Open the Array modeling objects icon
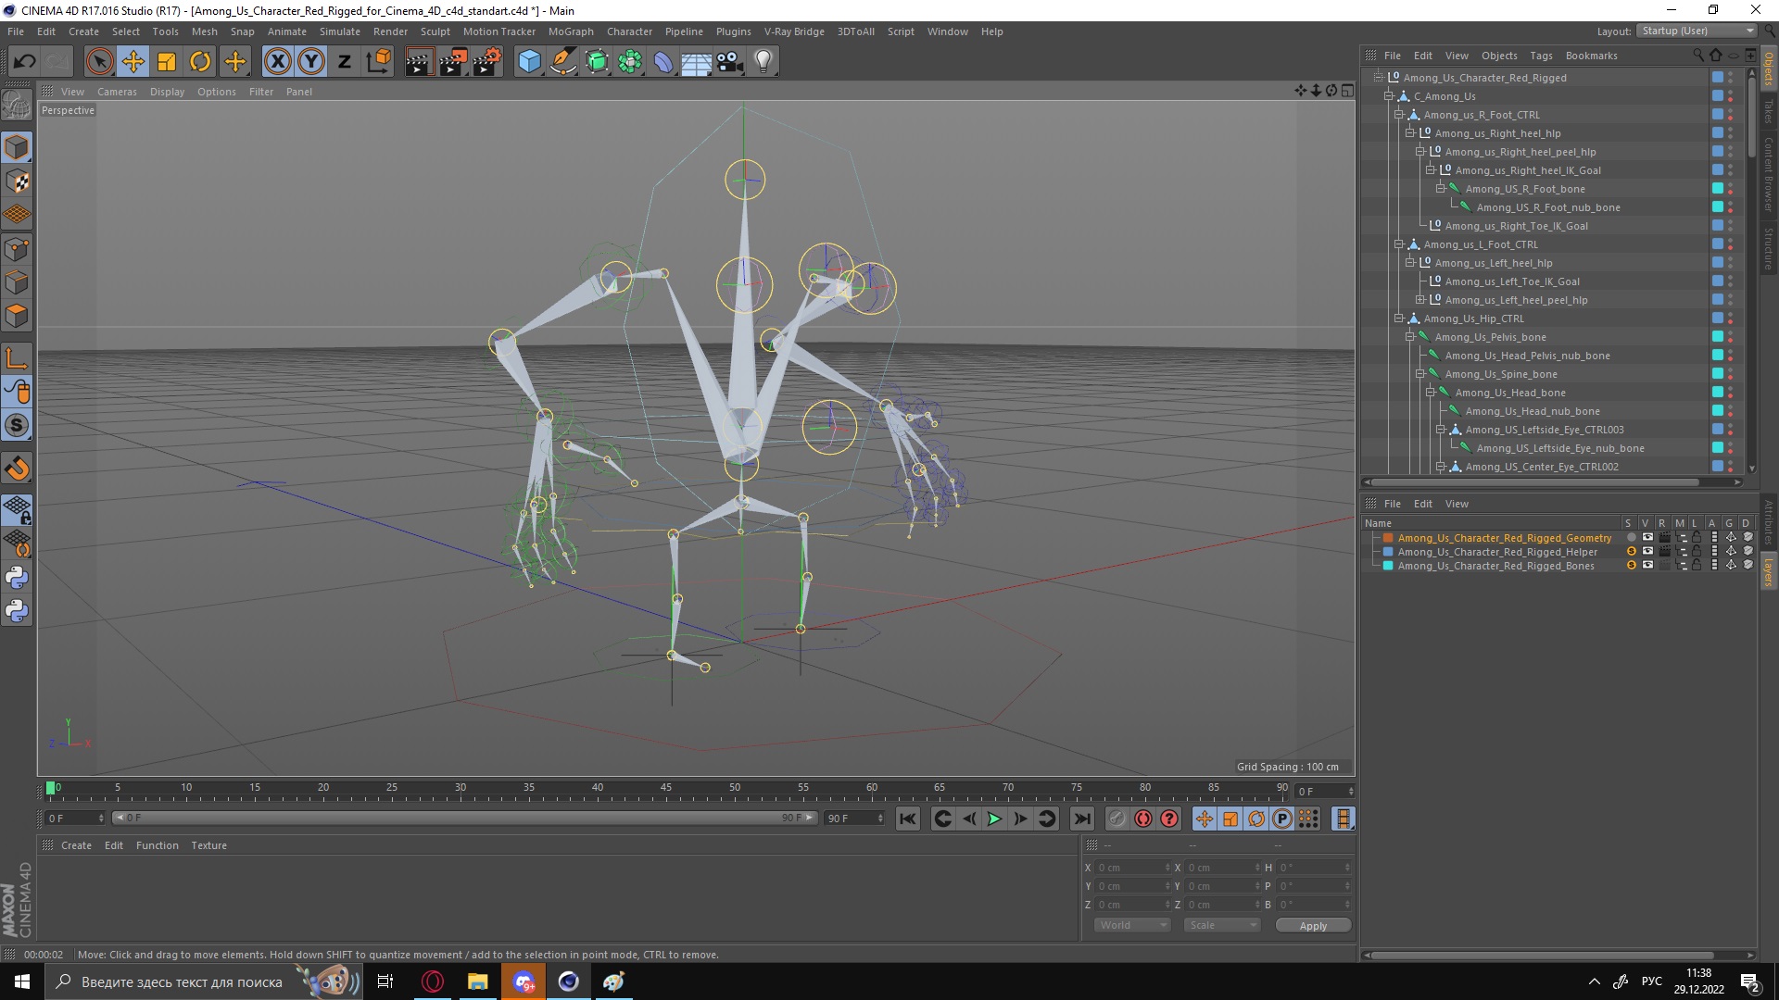 [630, 62]
